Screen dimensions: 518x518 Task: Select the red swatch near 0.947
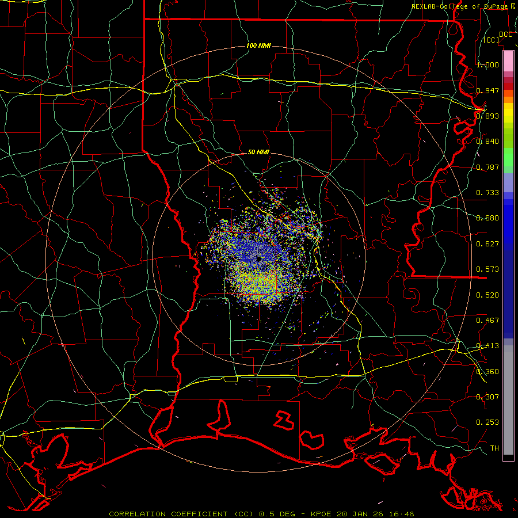coord(508,86)
